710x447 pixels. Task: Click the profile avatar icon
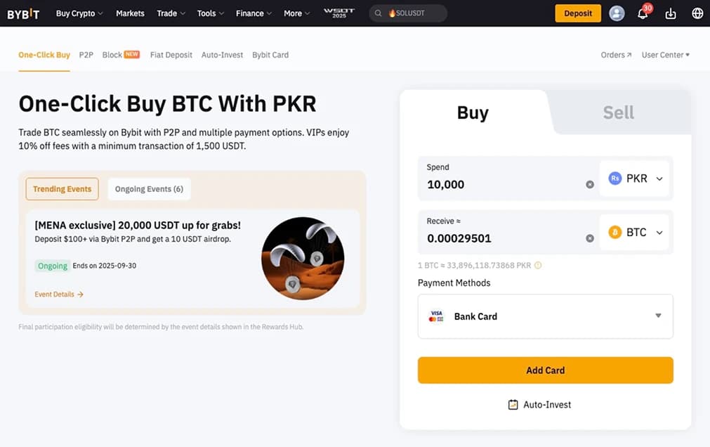[x=616, y=13]
